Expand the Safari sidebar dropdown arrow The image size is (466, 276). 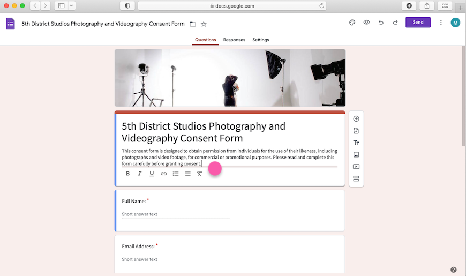72,6
